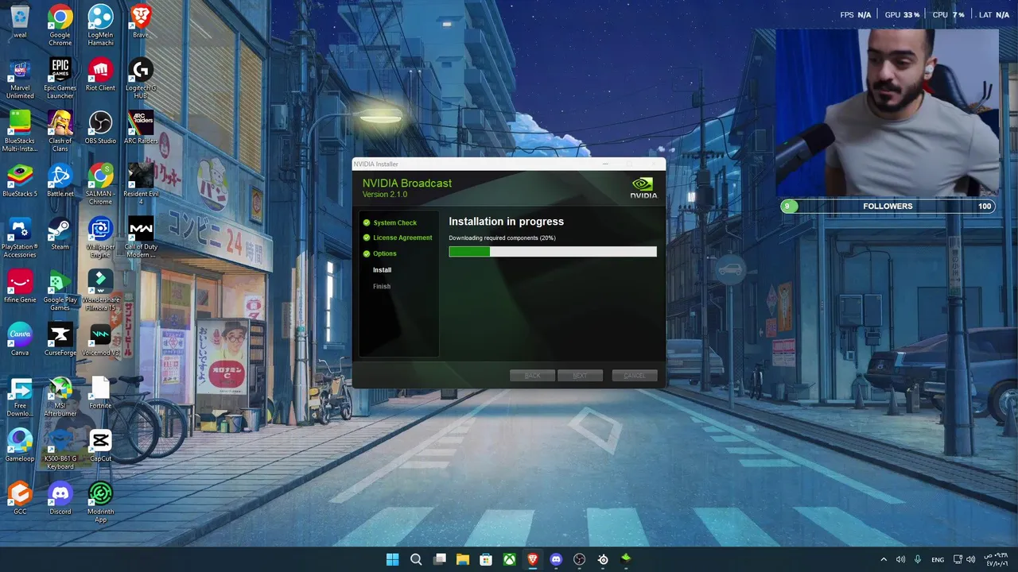Select the Canva desktop shortcut
The height and width of the screenshot is (572, 1018).
pyautogui.click(x=20, y=339)
